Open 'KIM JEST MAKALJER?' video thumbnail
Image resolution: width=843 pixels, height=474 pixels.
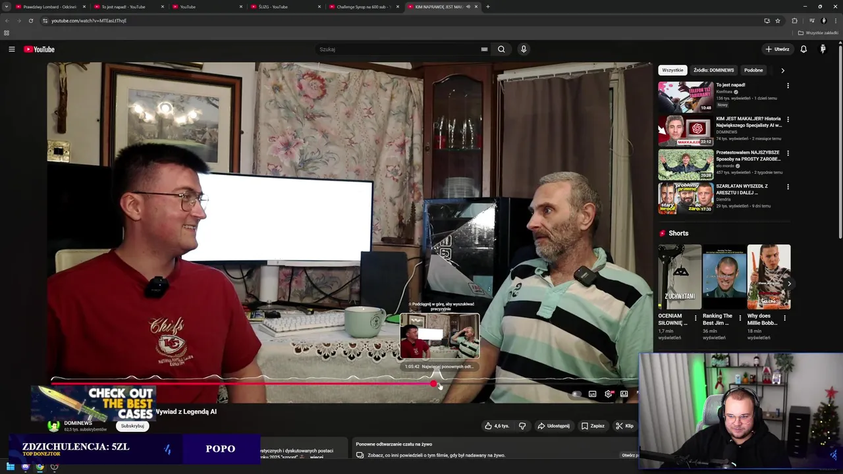pos(686,130)
